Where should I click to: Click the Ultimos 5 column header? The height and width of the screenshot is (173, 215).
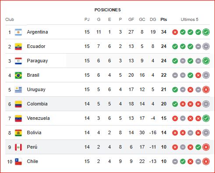[x=190, y=20]
